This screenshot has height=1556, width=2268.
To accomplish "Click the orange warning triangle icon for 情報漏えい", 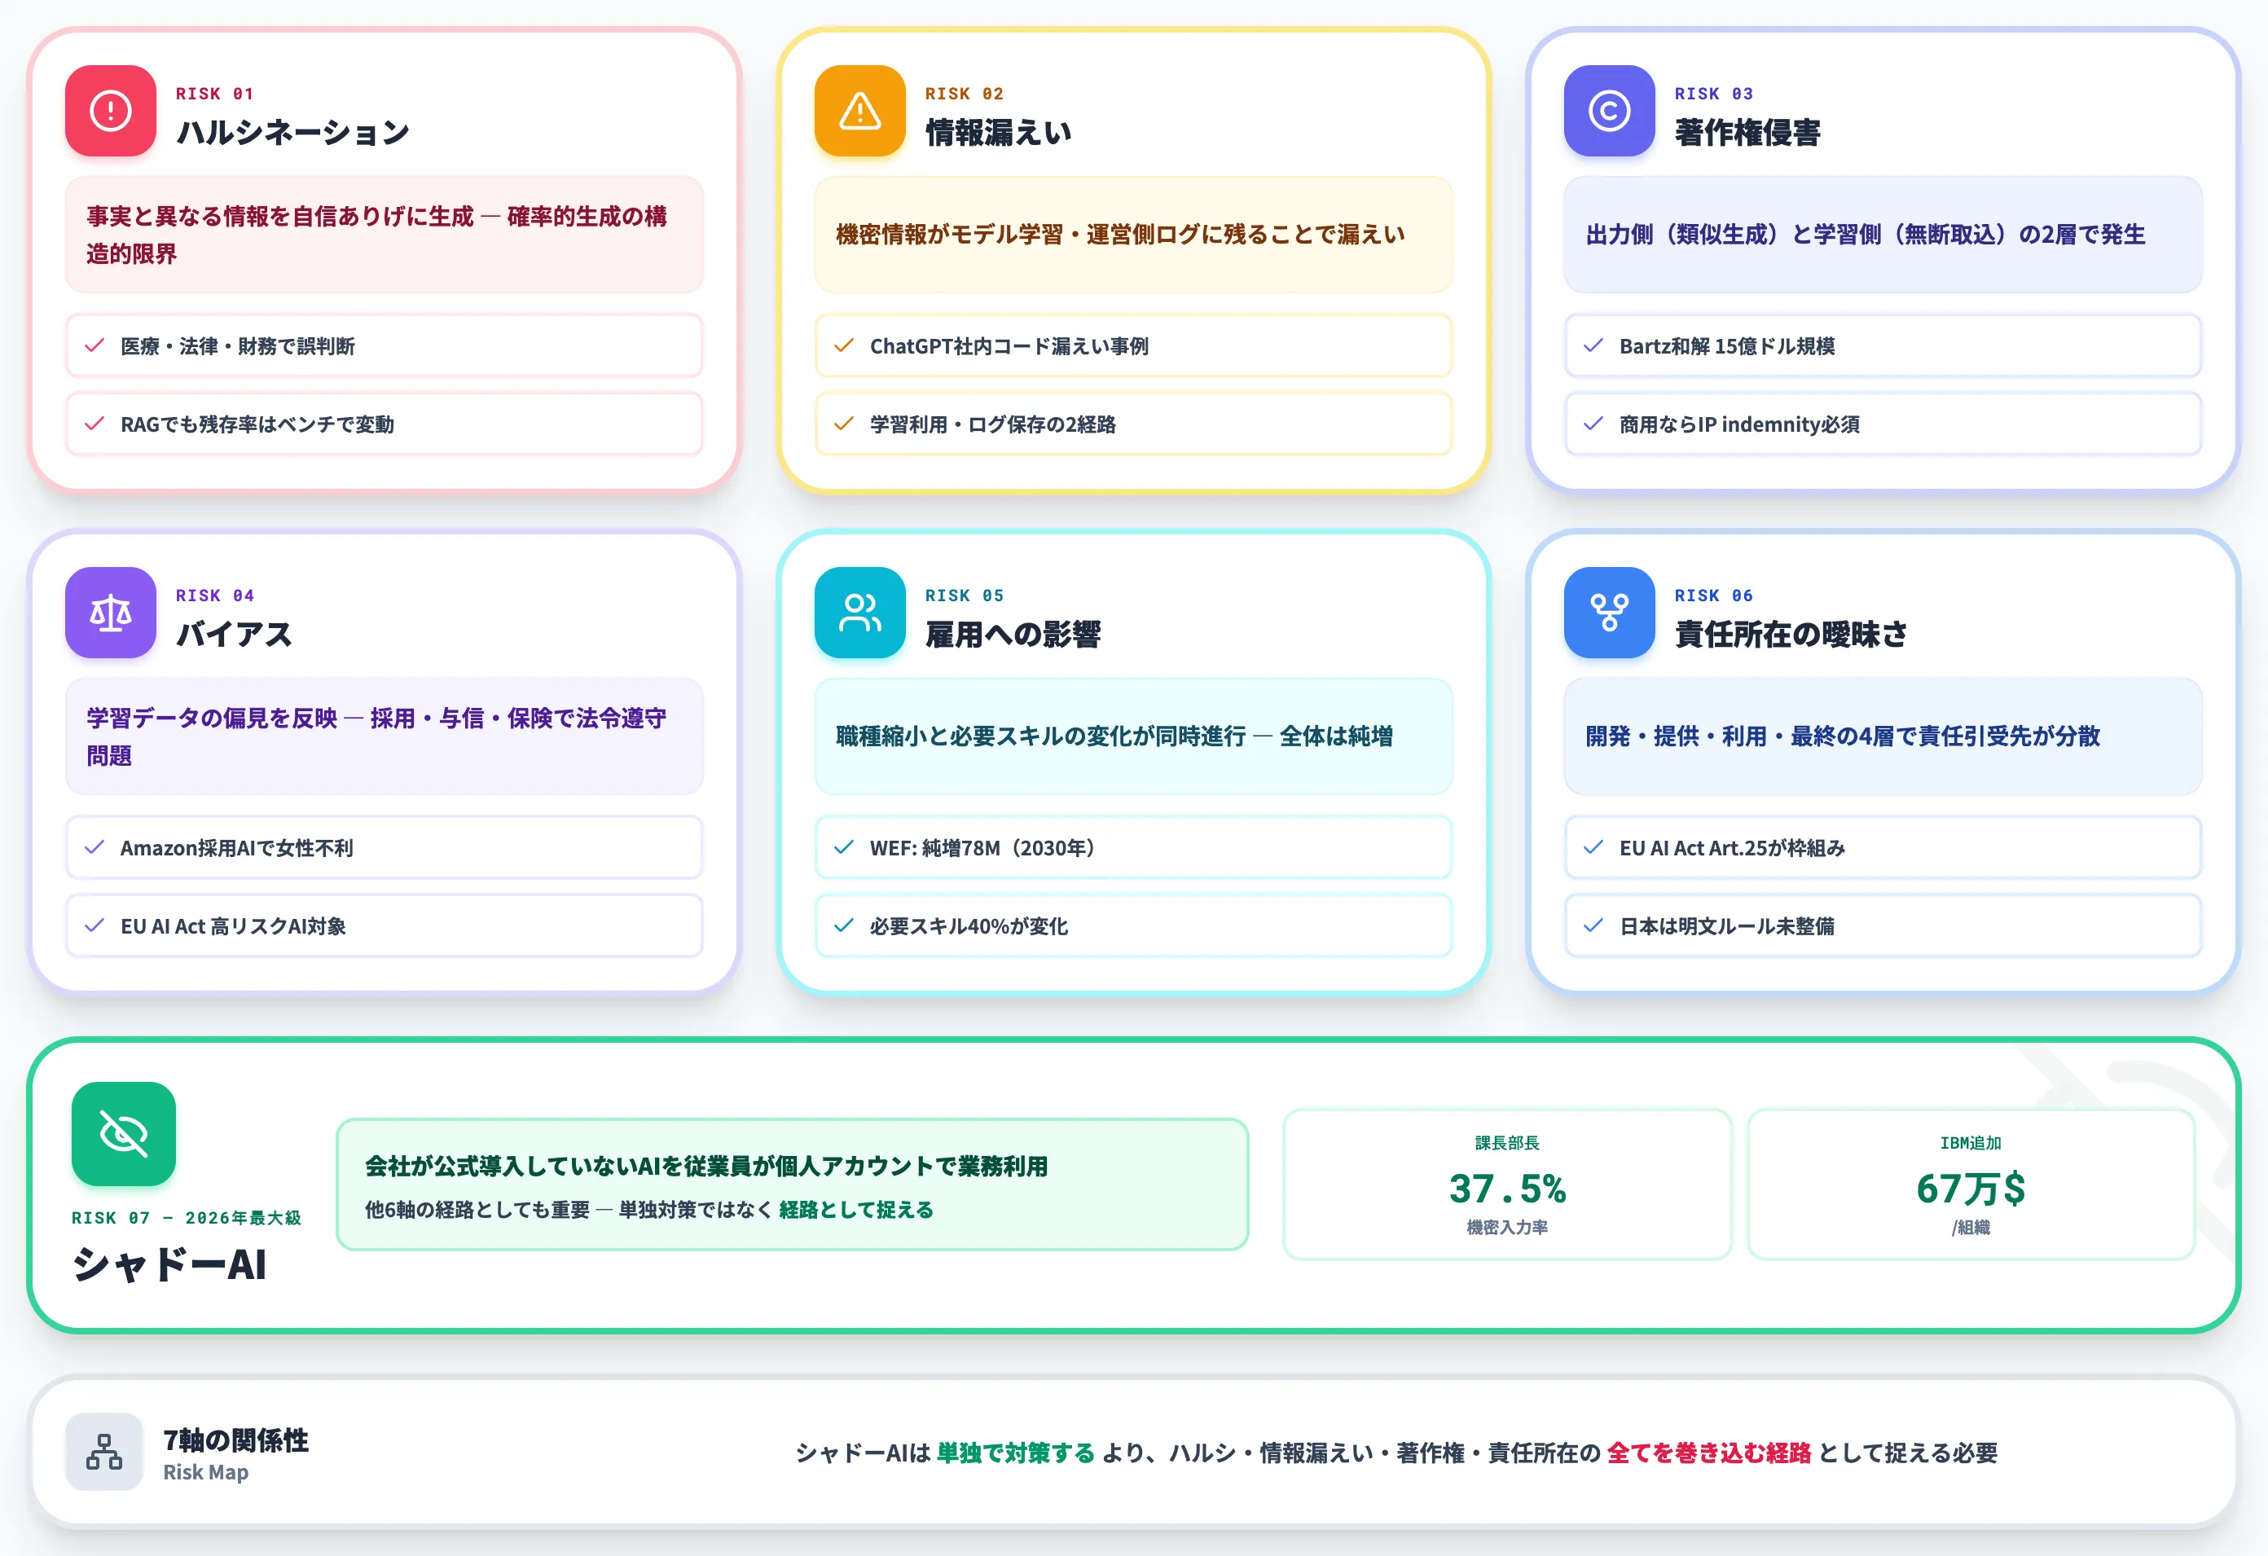I will (859, 110).
